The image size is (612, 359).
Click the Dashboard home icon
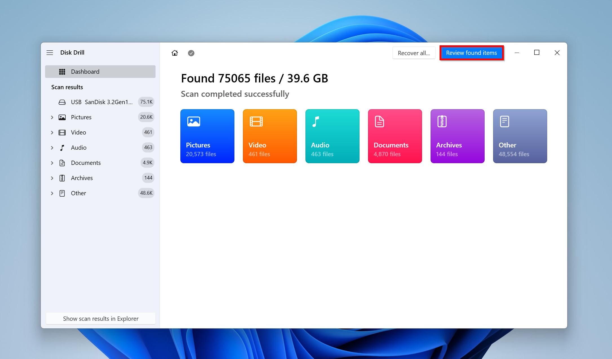(175, 53)
